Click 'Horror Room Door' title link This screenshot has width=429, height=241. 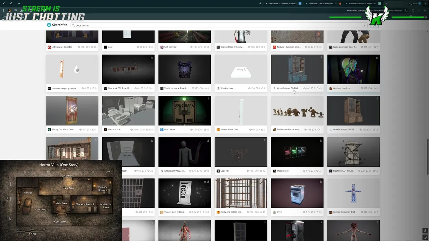[230, 130]
